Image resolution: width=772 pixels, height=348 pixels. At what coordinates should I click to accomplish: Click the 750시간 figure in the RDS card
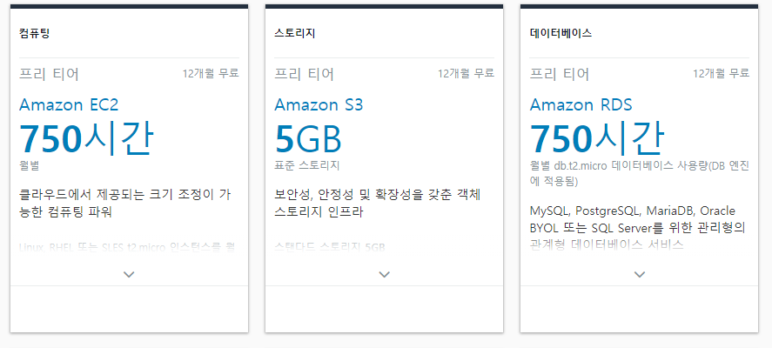597,138
